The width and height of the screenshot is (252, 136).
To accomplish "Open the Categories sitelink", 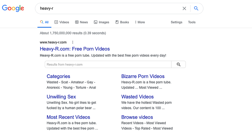I will 58,76.
